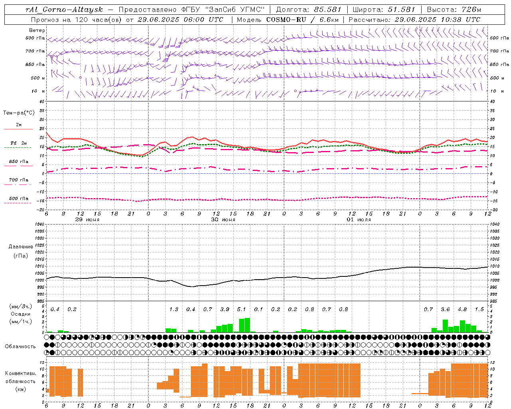The image size is (511, 409).
Task: Click the Тем-ра(°C) temperature panel label
Action: click(x=19, y=113)
